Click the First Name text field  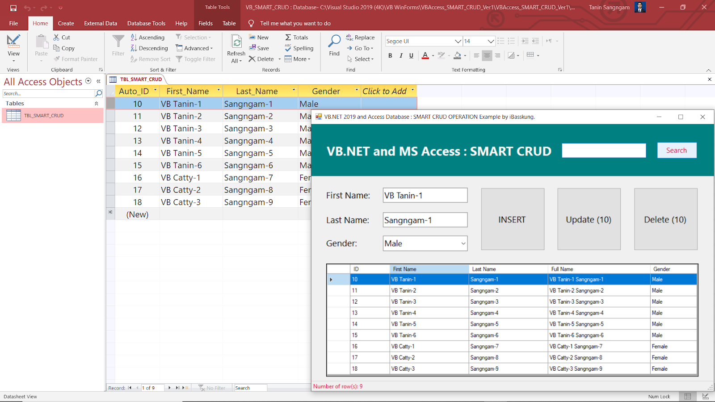pyautogui.click(x=425, y=196)
